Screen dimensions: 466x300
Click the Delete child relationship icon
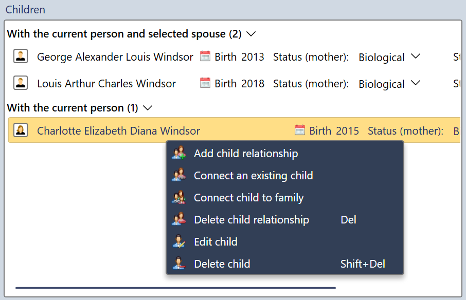(x=180, y=219)
